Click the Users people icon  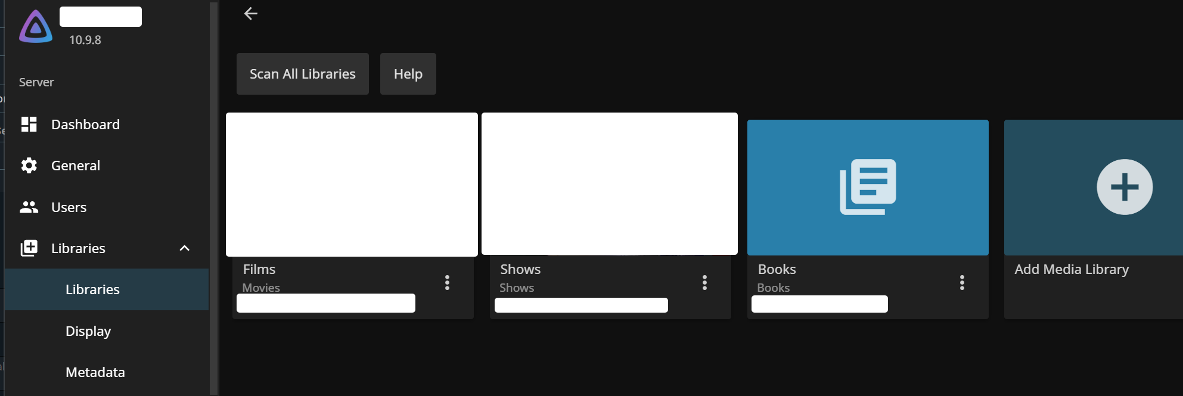(x=29, y=207)
